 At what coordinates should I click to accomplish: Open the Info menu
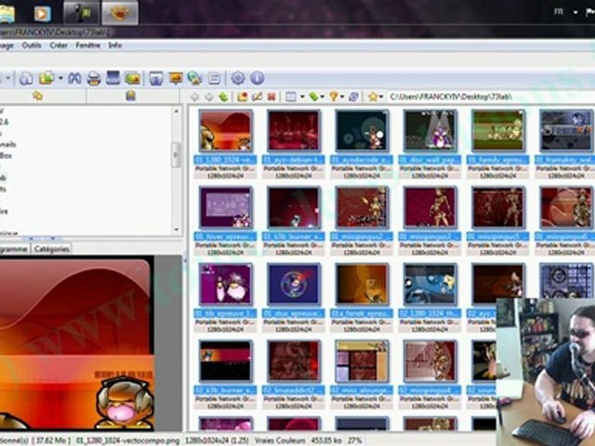[x=115, y=45]
